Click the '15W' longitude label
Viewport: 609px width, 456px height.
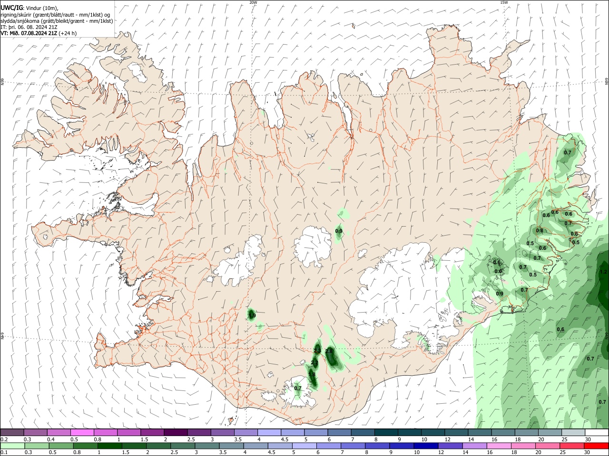click(x=504, y=2)
